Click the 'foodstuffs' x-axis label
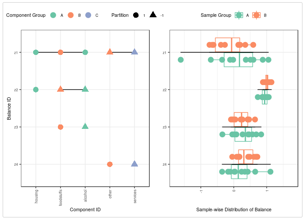This screenshot has height=221, width=306. click(x=61, y=197)
